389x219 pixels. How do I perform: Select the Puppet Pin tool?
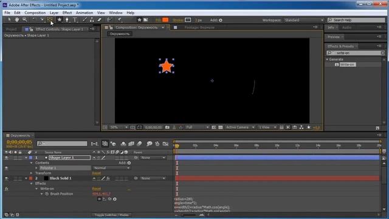[x=119, y=19]
